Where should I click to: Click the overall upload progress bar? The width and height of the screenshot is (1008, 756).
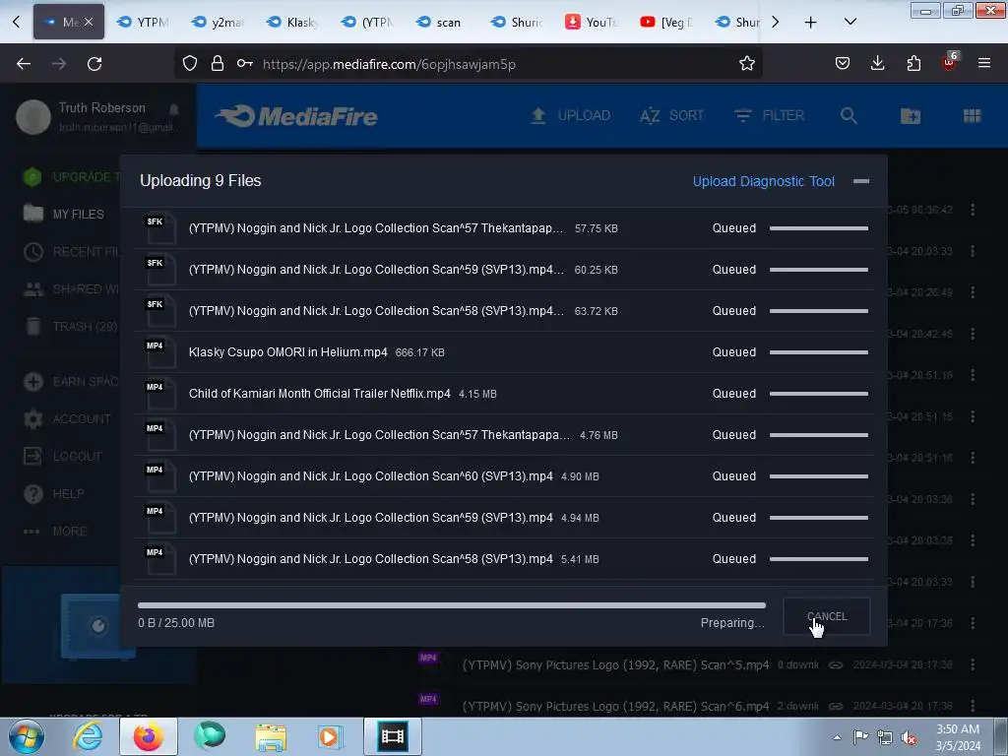pyautogui.click(x=451, y=605)
